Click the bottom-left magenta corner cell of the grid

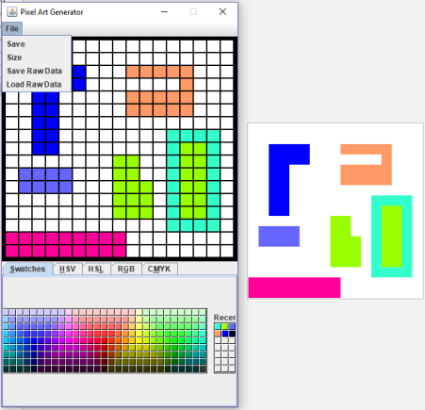[12, 251]
